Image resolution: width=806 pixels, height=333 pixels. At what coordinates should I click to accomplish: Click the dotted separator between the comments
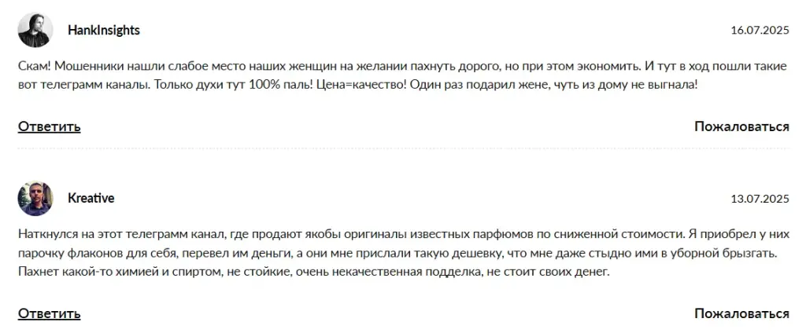click(404, 148)
